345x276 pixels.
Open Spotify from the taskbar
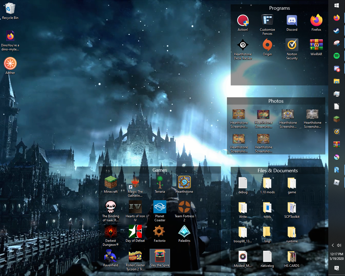pos(337,56)
